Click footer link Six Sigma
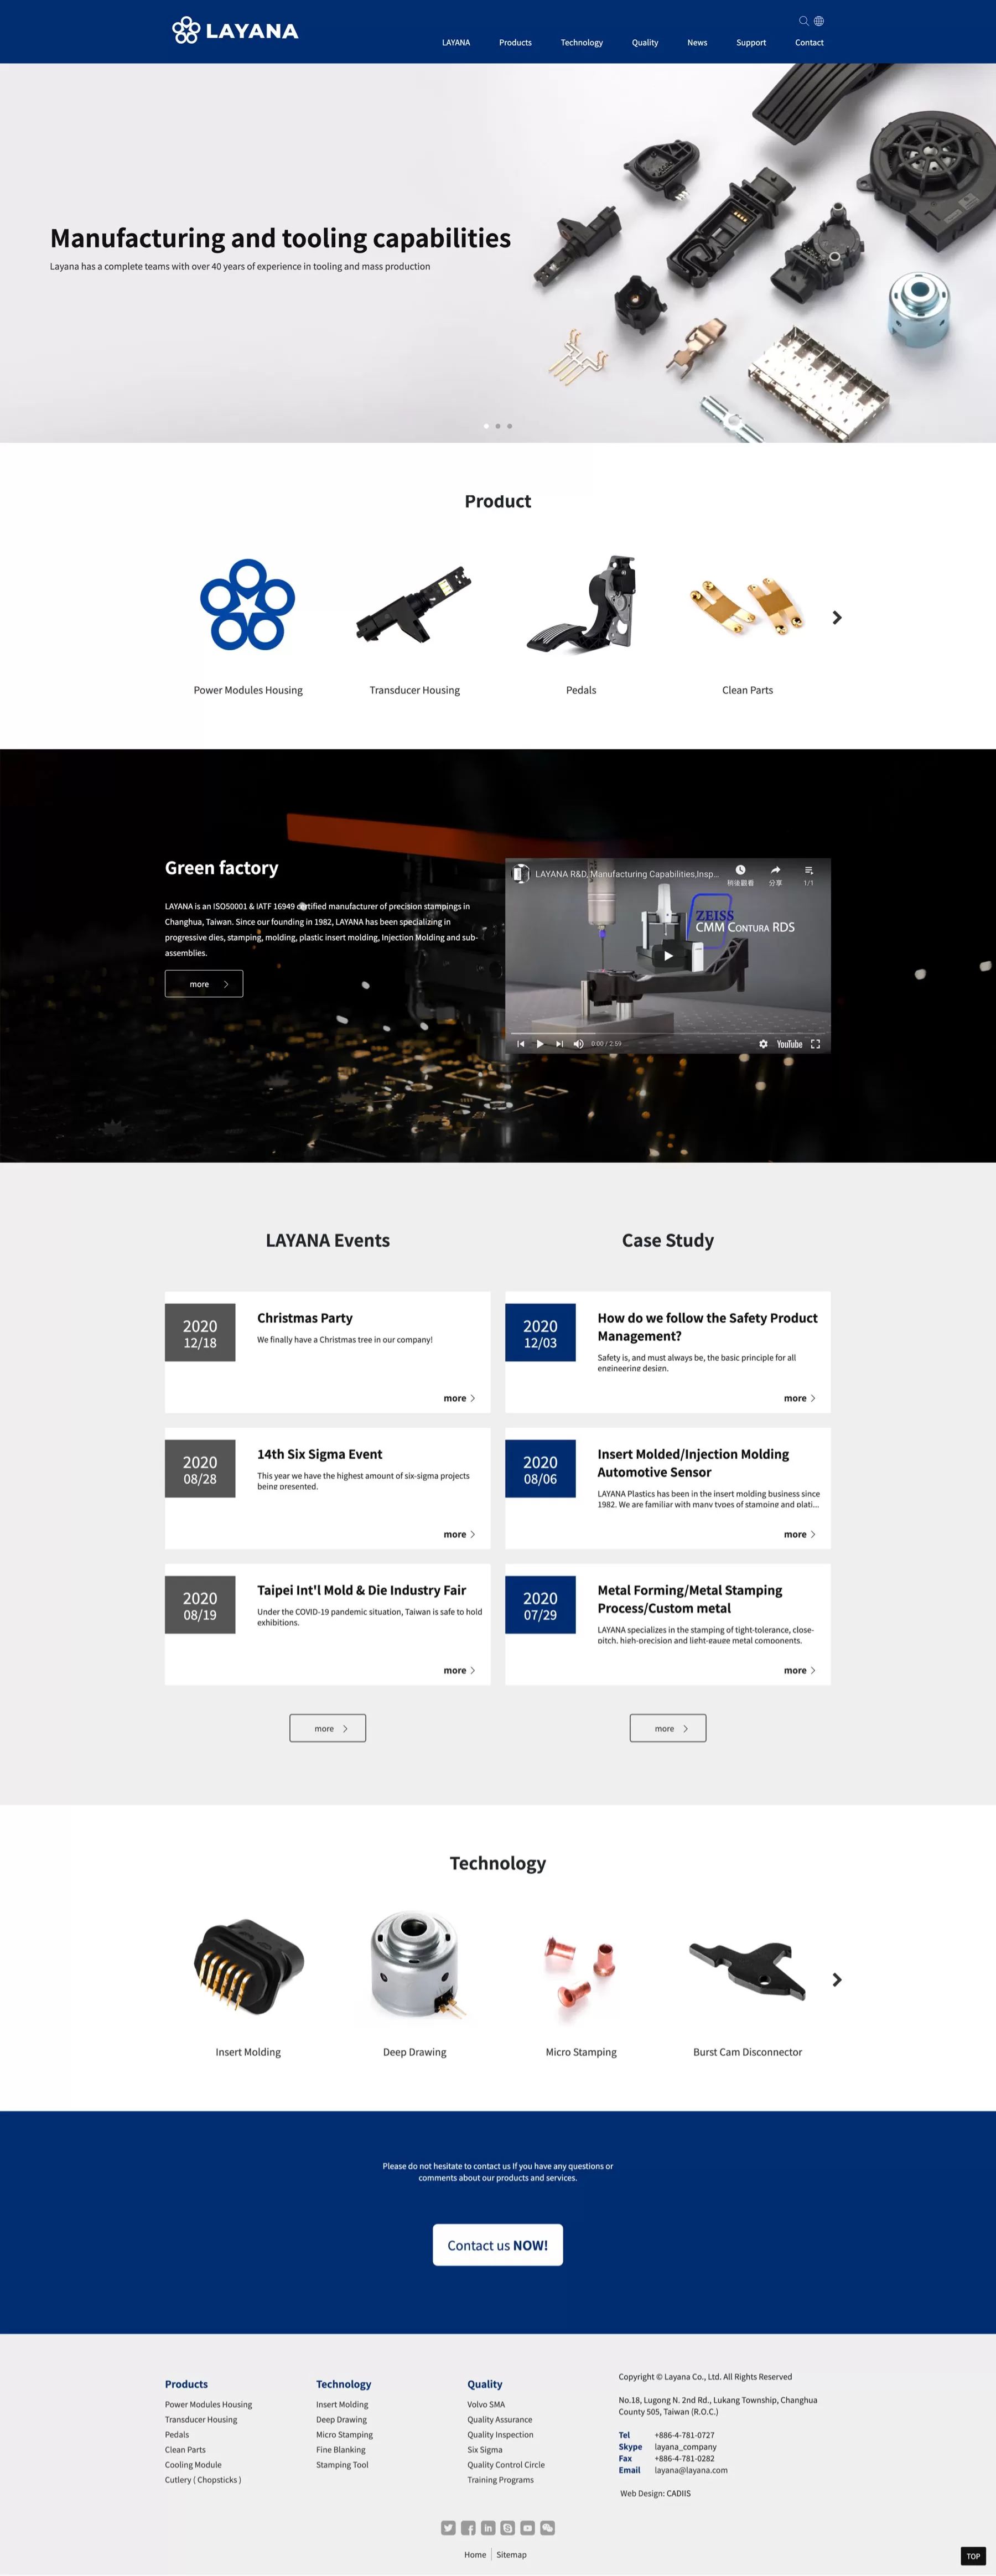This screenshot has height=2576, width=996. (485, 2450)
